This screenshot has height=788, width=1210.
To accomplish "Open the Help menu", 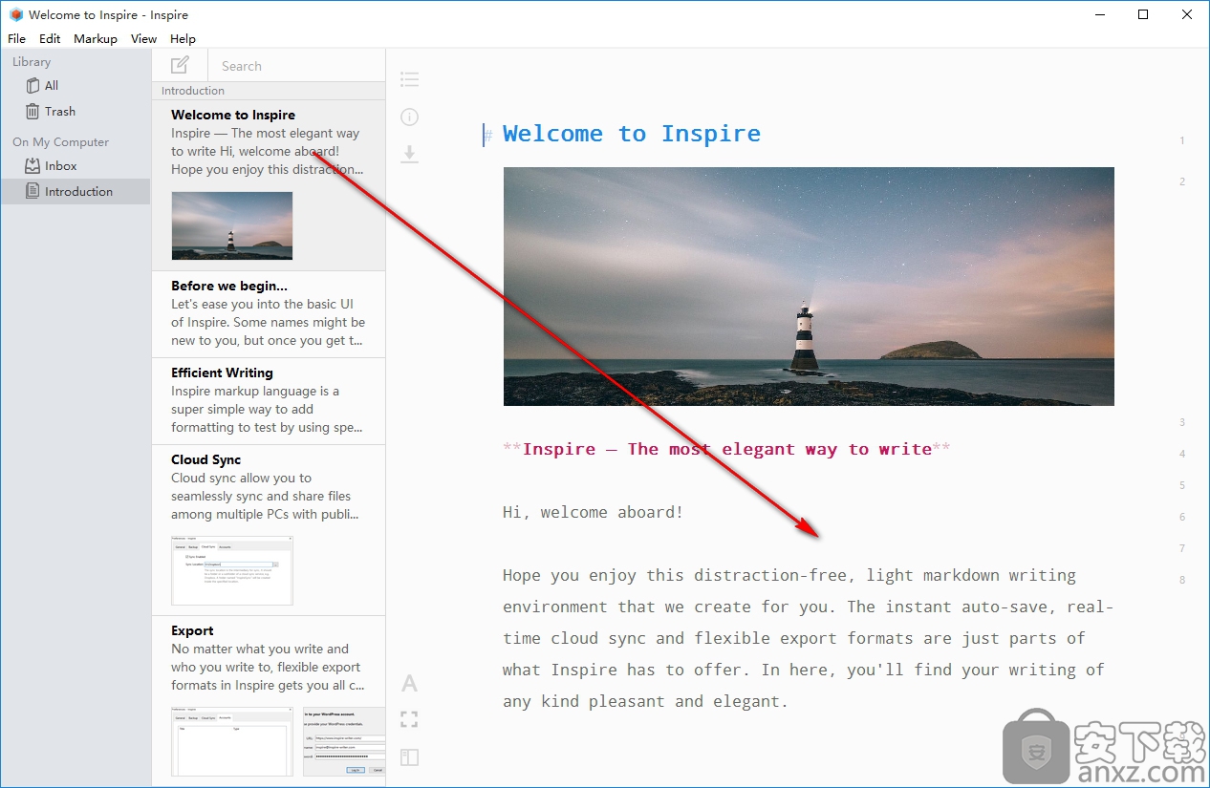I will tap(183, 38).
